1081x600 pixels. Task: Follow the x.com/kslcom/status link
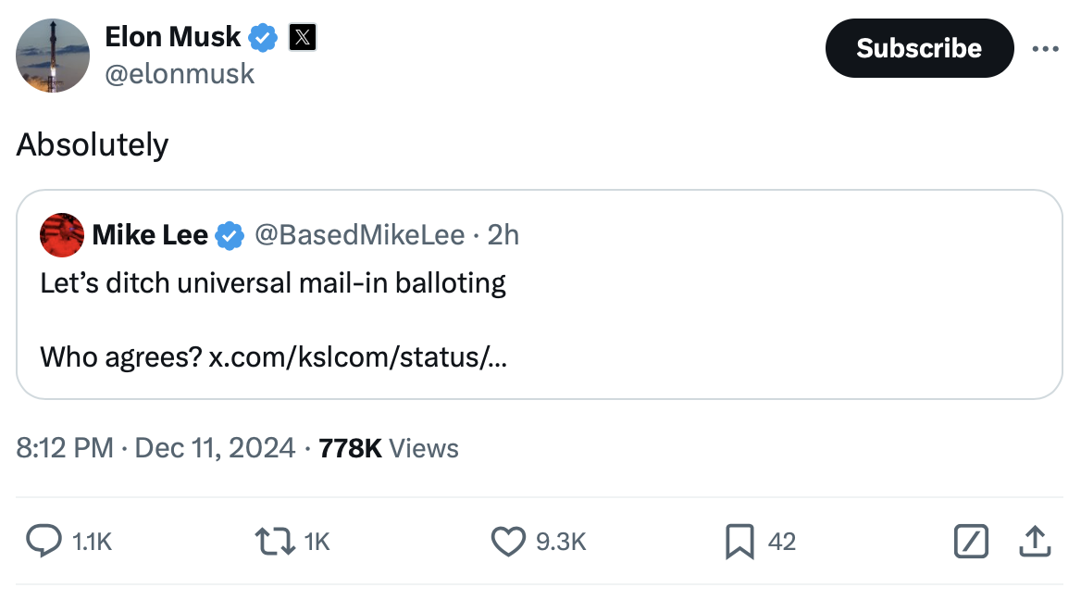click(x=357, y=356)
